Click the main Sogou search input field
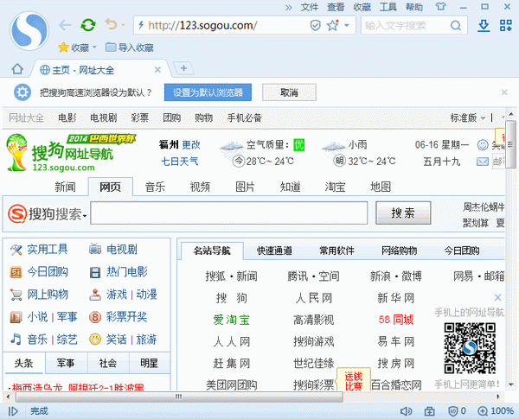This screenshot has width=519, height=419. [229, 213]
